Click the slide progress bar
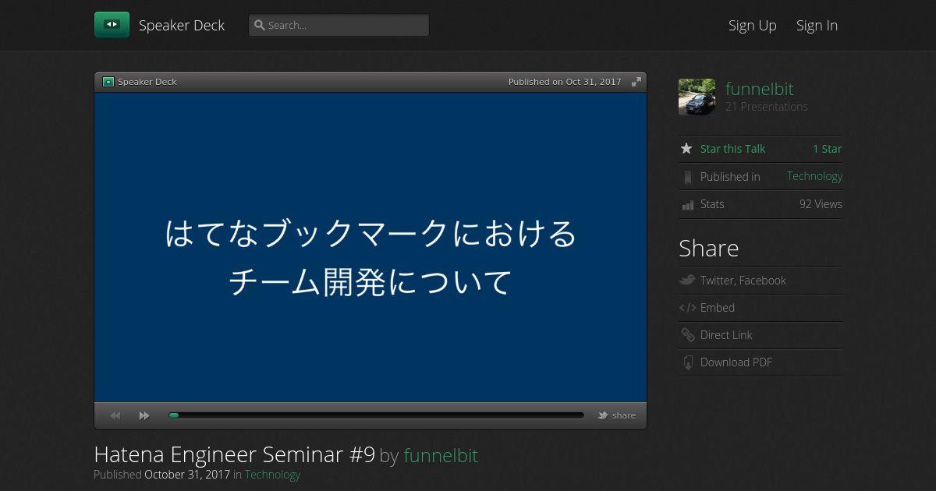Screen dimensions: 936x491 coord(376,415)
